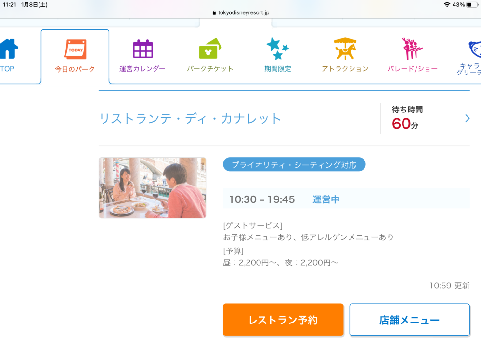Click the TOP home icon

click(x=9, y=49)
